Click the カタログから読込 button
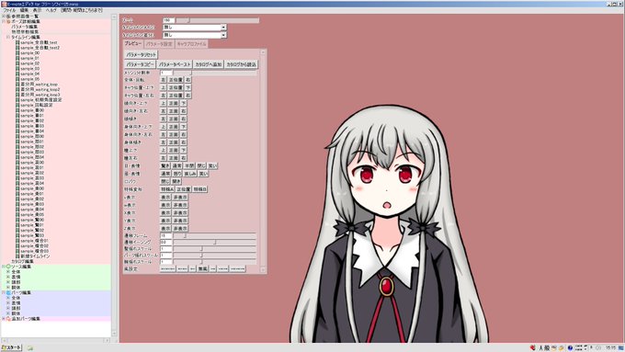Image resolution: width=625 pixels, height=352 pixels. 241,64
